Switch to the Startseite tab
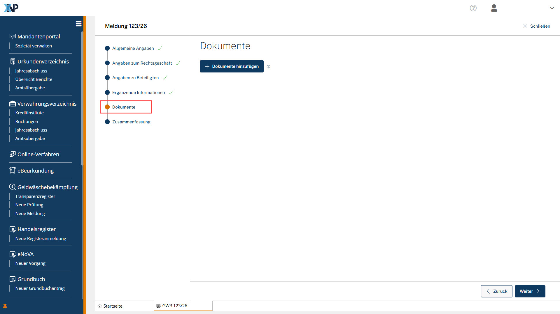 [x=113, y=306]
